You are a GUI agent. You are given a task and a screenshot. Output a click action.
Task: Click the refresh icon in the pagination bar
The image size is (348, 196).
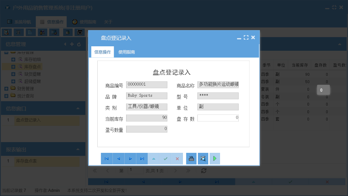click(x=204, y=170)
